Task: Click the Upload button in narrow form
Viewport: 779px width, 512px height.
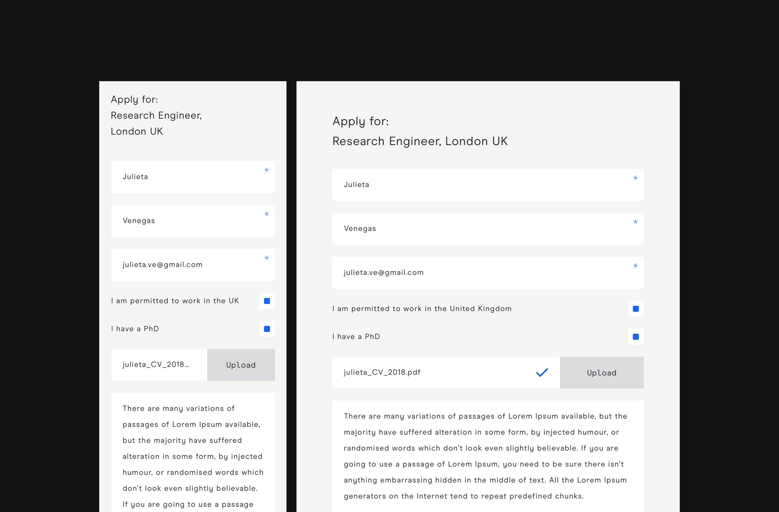Action: [241, 365]
